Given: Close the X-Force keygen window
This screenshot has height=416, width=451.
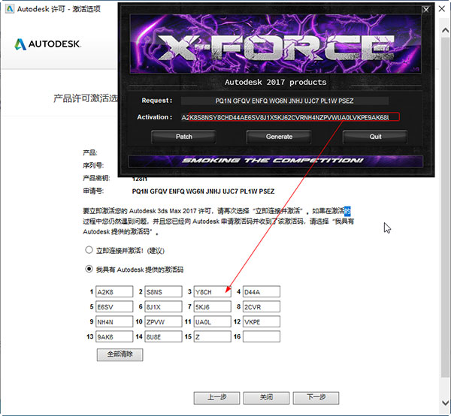Looking at the screenshot, I should click(x=426, y=10).
